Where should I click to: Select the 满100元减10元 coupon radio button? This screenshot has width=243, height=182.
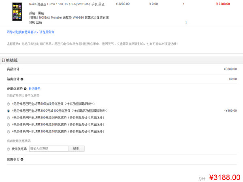9,132
